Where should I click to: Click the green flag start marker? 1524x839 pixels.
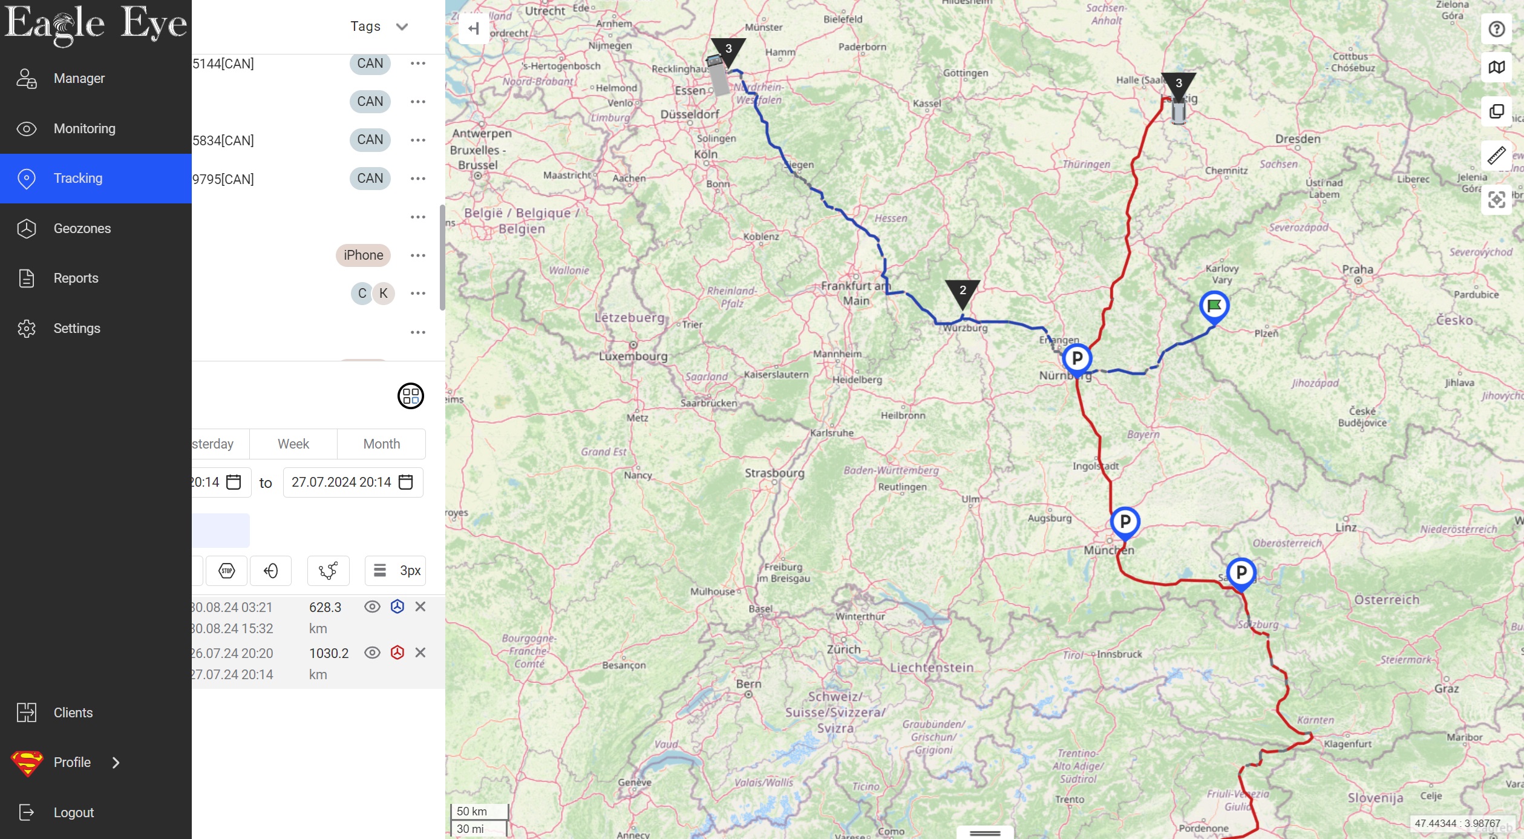(x=1214, y=307)
